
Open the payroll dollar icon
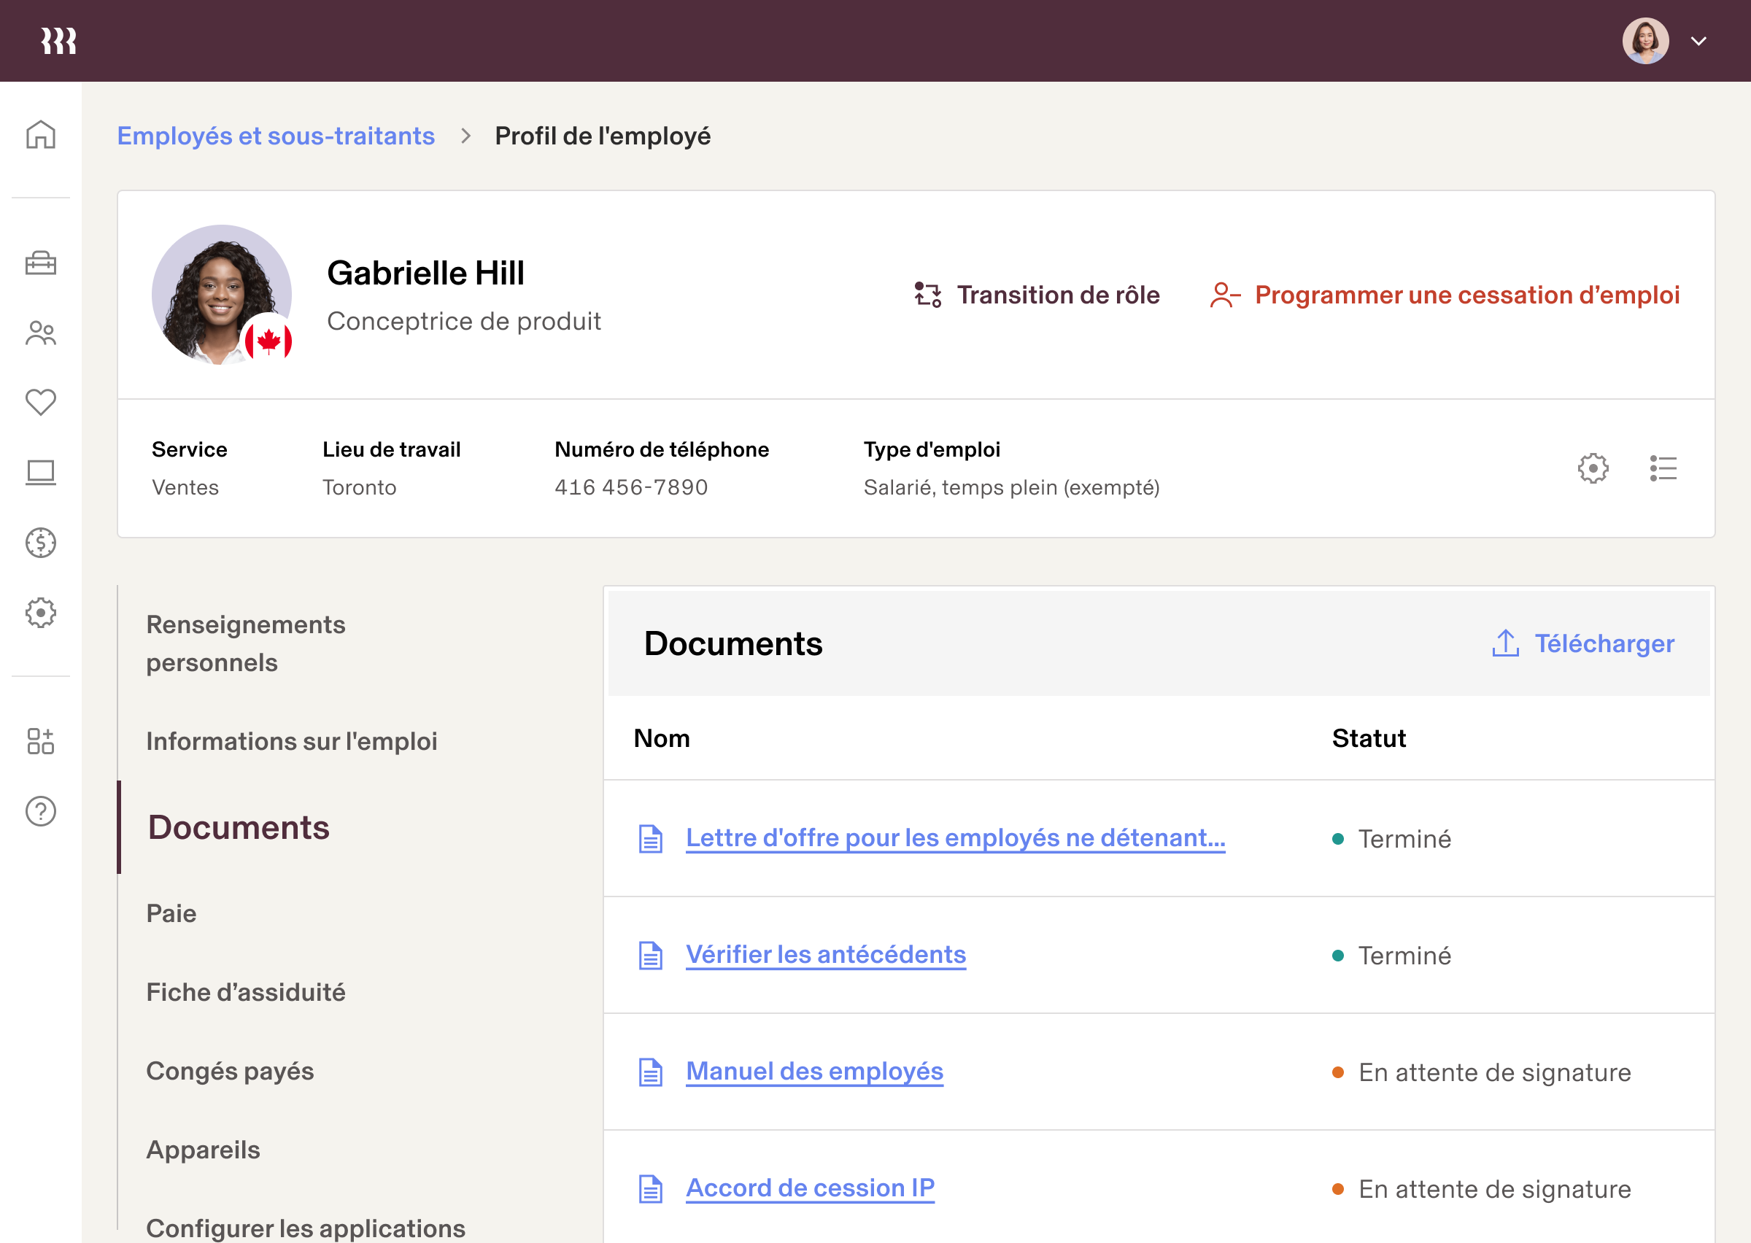(40, 543)
